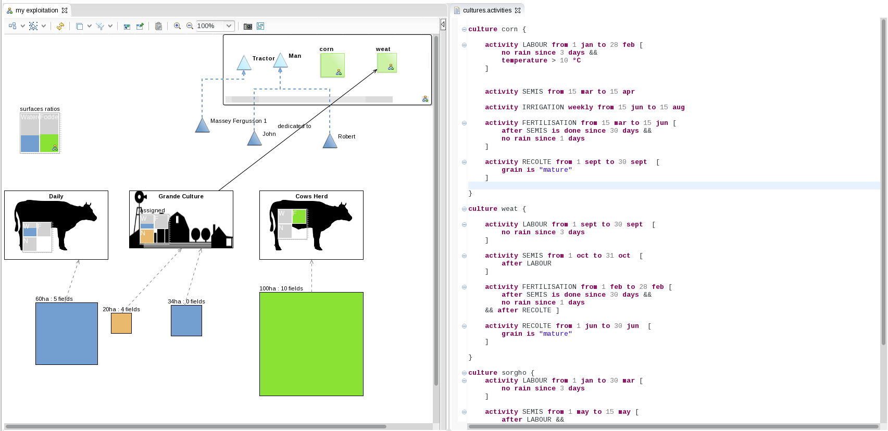
Task: Refresh the diagram with the yellow arrows icon
Action: 60,26
